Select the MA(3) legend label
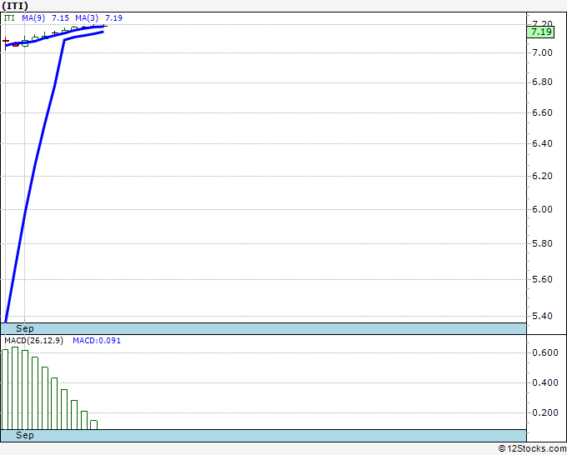The width and height of the screenshot is (567, 455). tap(87, 18)
